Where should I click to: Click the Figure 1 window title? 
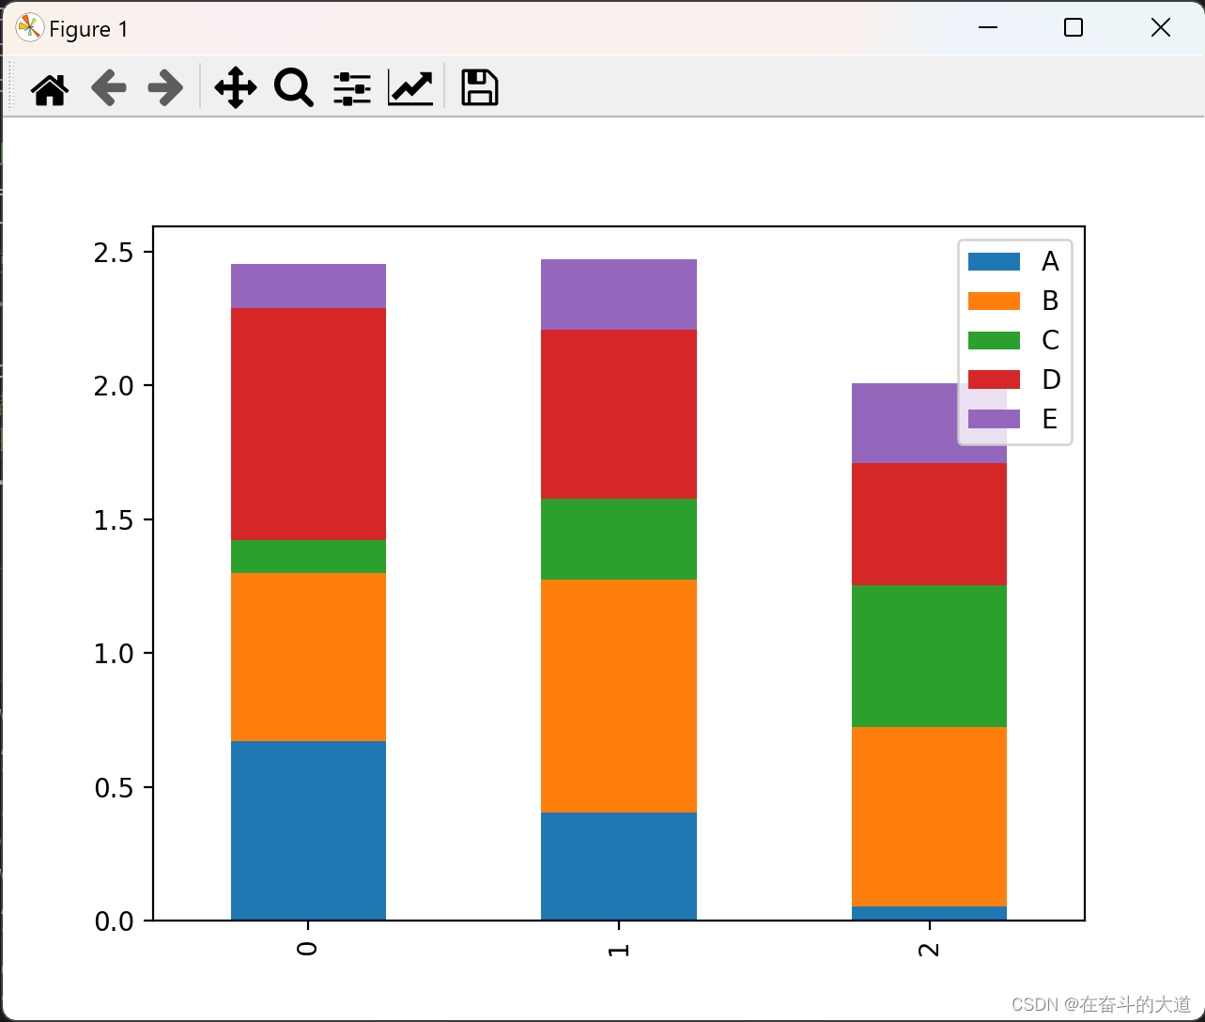coord(88,29)
